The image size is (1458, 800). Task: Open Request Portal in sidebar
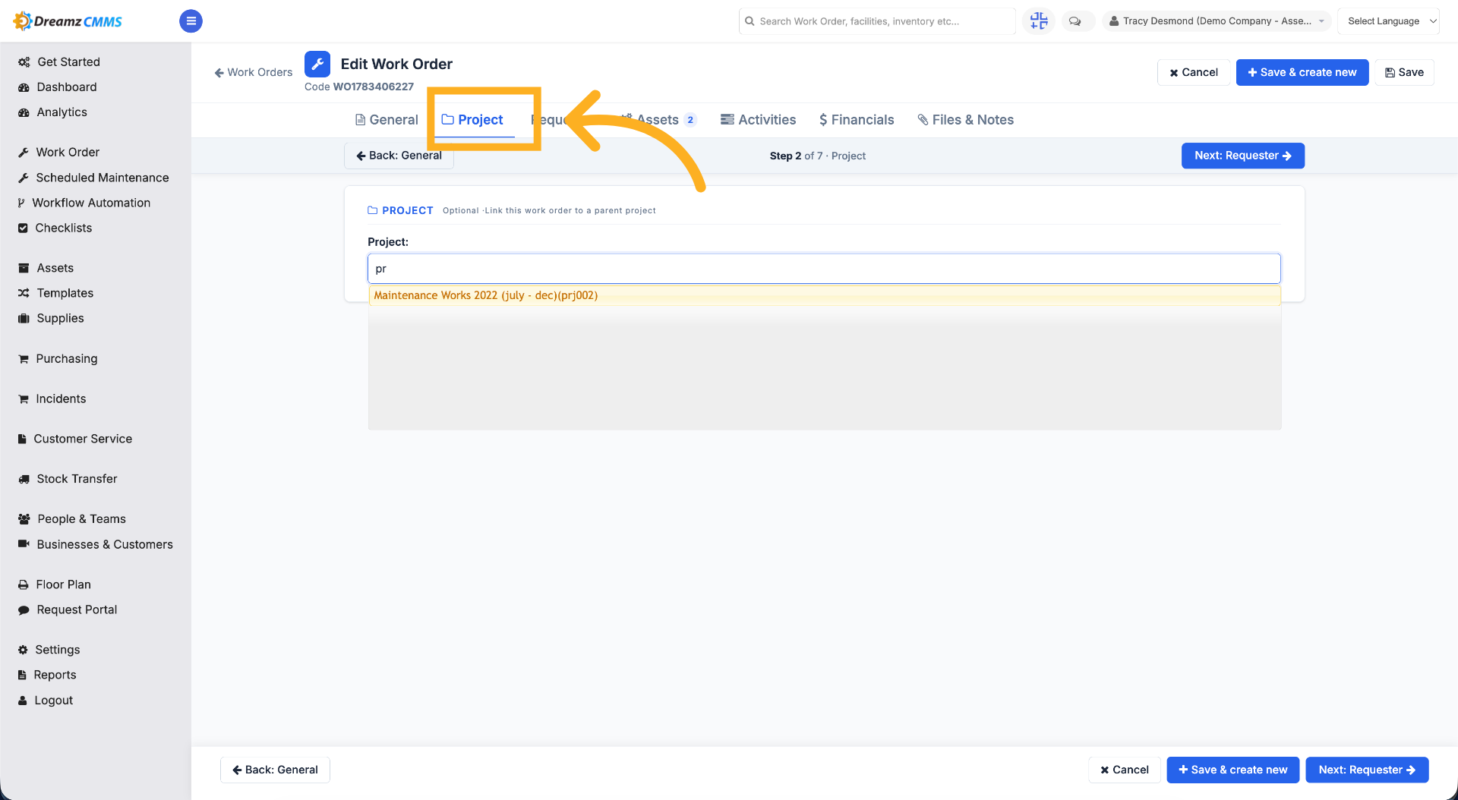click(68, 609)
